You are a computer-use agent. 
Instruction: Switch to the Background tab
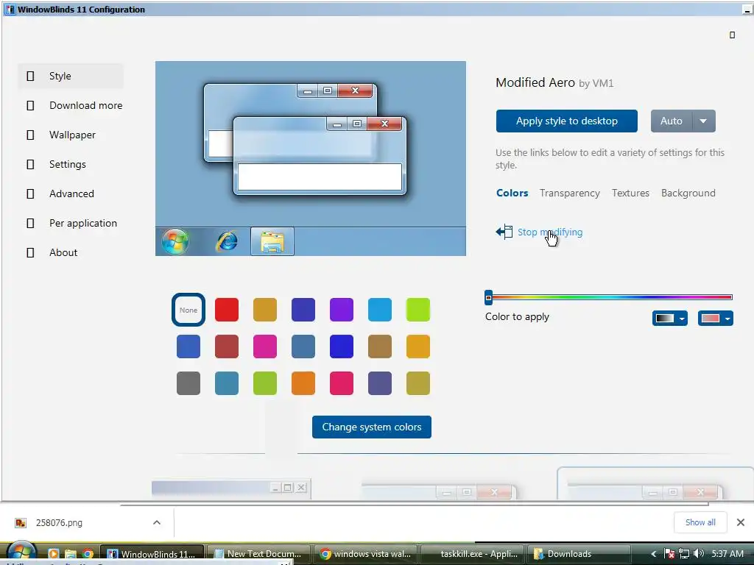point(688,193)
